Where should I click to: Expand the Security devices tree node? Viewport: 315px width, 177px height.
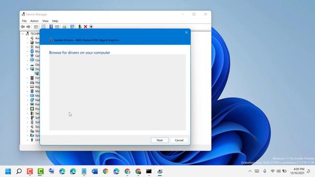(28, 113)
